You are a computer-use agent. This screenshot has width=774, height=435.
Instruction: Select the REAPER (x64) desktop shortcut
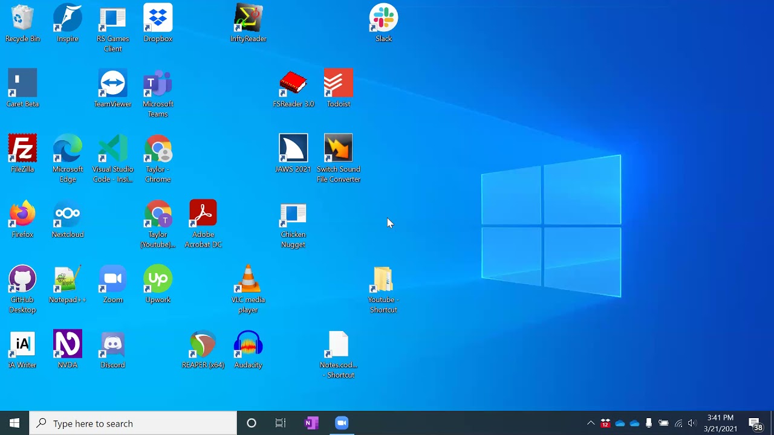point(203,350)
